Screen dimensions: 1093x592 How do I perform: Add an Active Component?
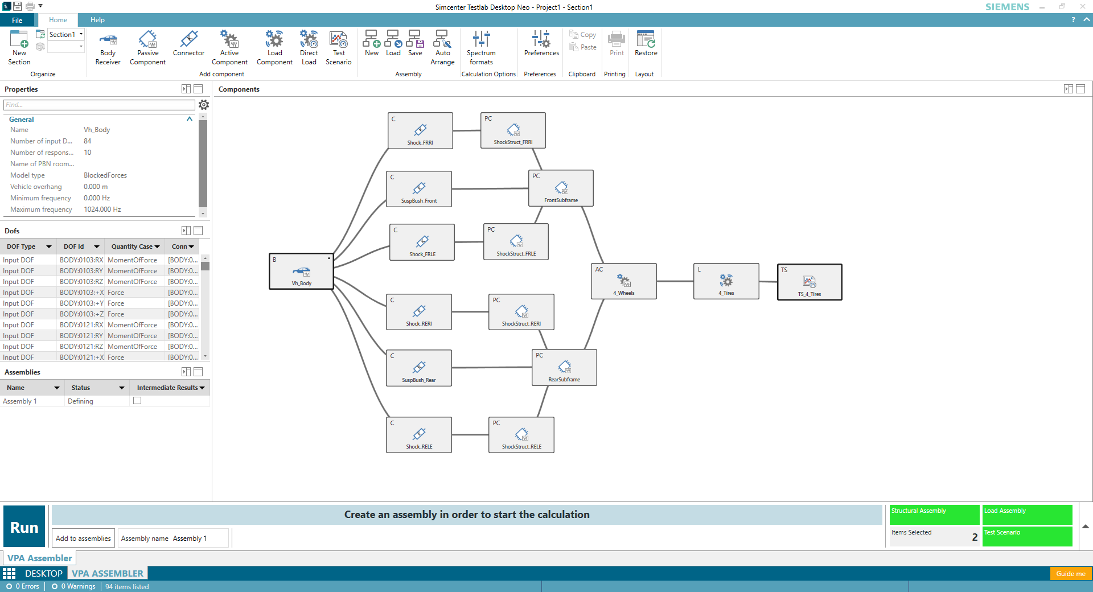point(229,48)
